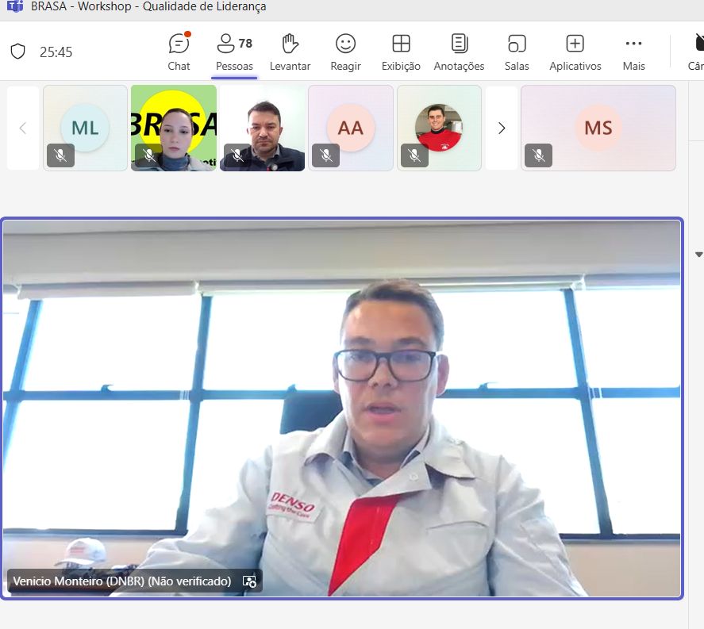The image size is (704, 629).
Task: Open the Mais options menu
Action: pyautogui.click(x=633, y=52)
